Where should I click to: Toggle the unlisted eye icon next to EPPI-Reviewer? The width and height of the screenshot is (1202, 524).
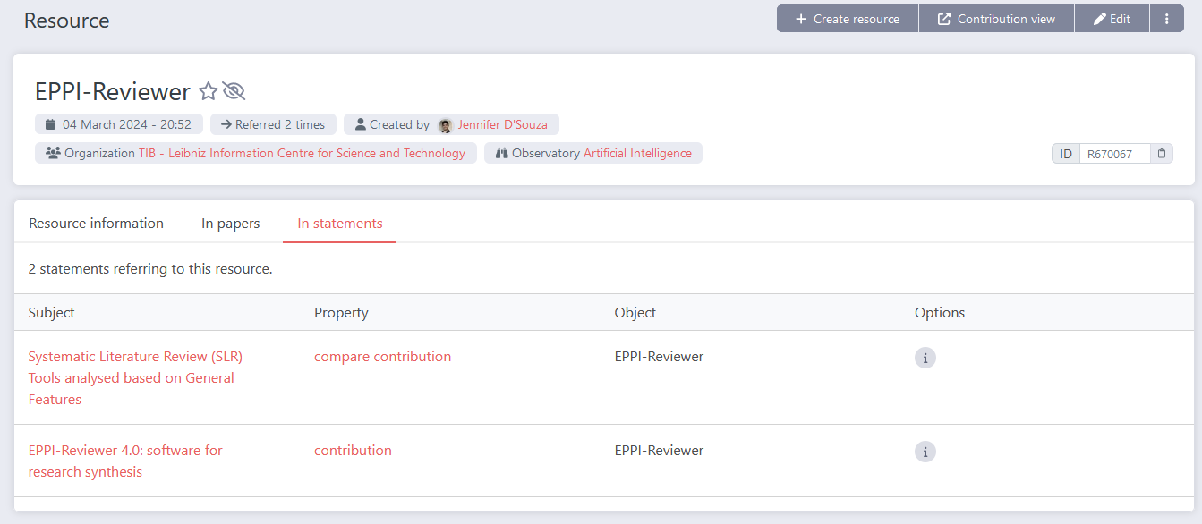point(234,90)
